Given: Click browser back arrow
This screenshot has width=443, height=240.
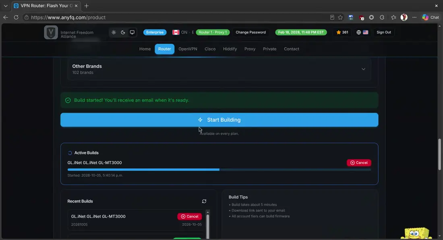Looking at the screenshot, I should coord(6,17).
